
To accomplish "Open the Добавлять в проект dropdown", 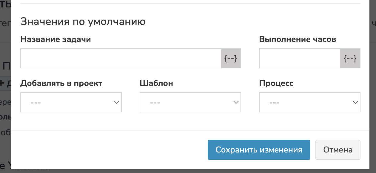I will pos(71,102).
